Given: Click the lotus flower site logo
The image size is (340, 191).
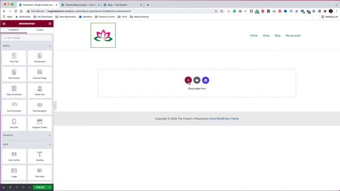Looking at the screenshot, I should 103,36.
